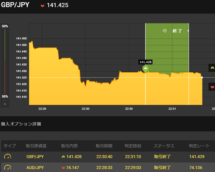215x172 pixels.
Task: Click the speedometer icon in AUD/JPY row
Action: pyautogui.click(x=8, y=168)
